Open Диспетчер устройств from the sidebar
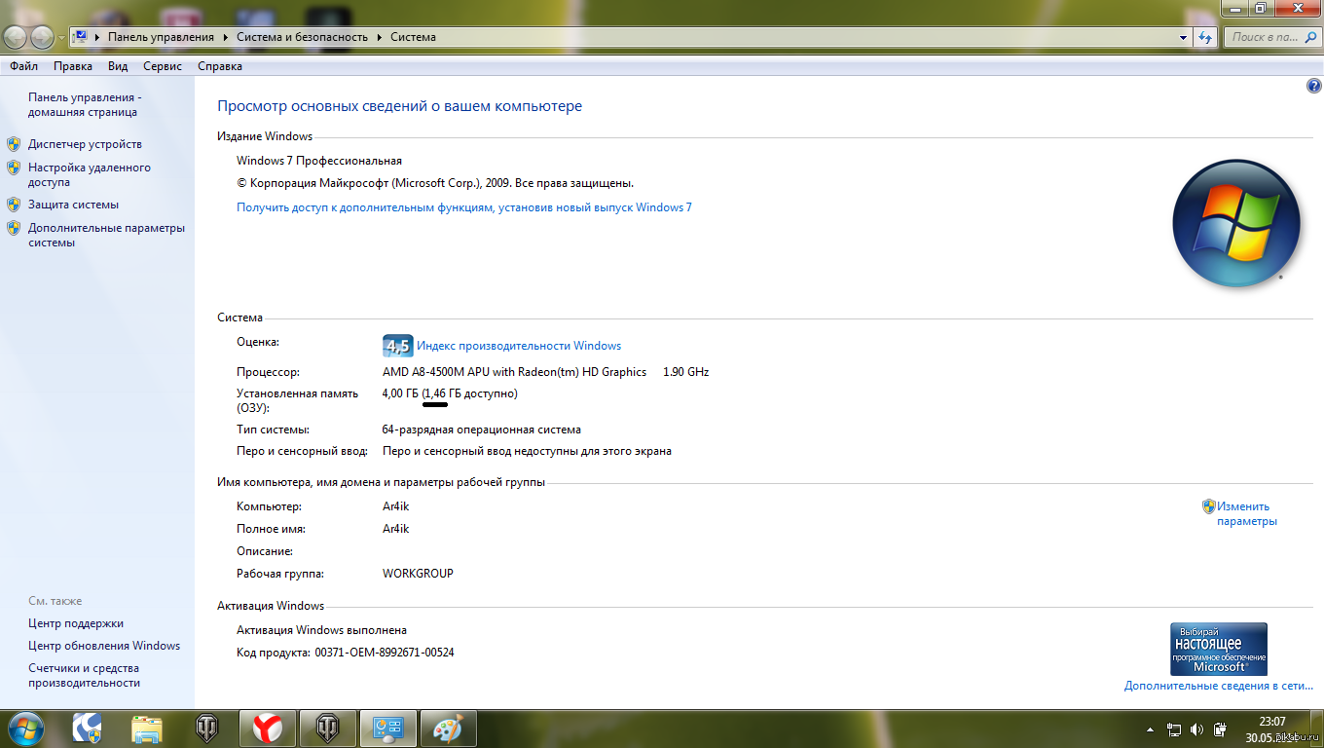Viewport: 1324px width, 748px height. click(85, 144)
